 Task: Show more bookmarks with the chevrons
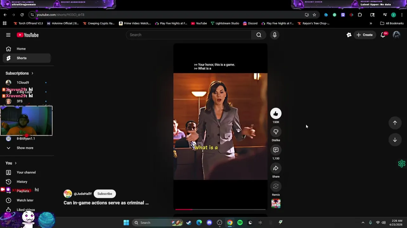point(371,23)
